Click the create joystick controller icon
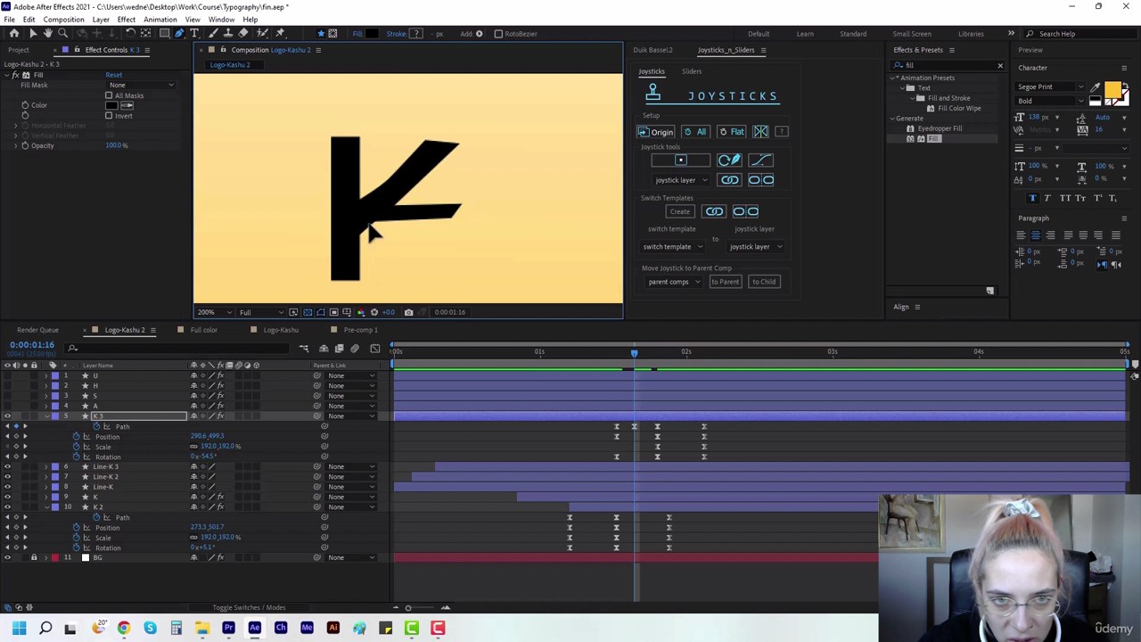Image resolution: width=1141 pixels, height=642 pixels. pyautogui.click(x=681, y=160)
